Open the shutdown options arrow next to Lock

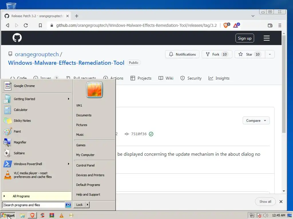[87, 205]
